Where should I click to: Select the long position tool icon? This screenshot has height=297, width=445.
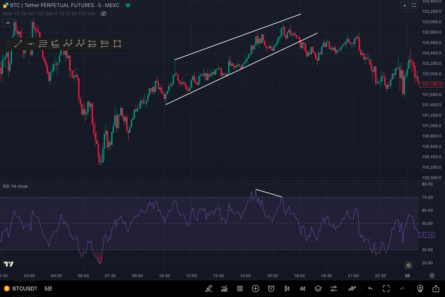tap(92, 44)
